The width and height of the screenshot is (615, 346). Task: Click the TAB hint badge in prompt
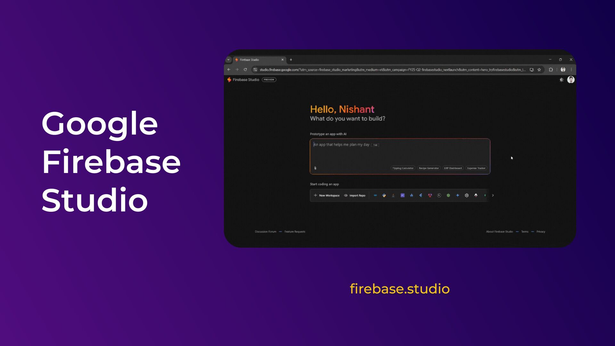click(x=375, y=145)
